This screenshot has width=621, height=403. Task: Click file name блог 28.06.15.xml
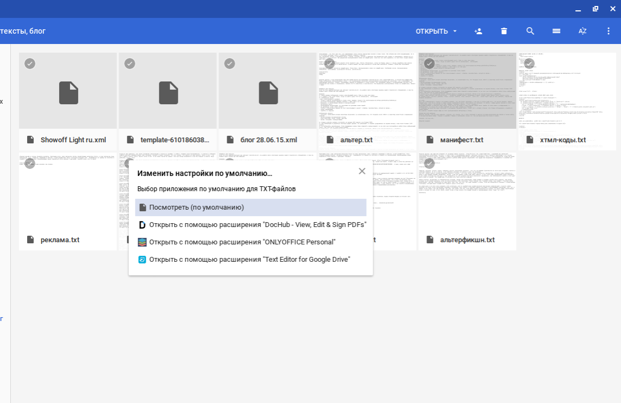(x=268, y=140)
